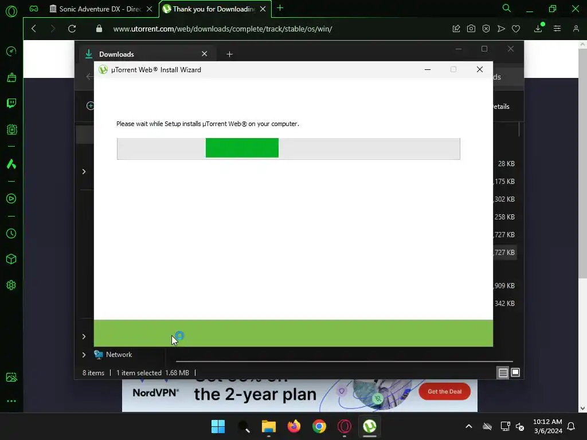The image size is (587, 440).
Task: Add a new File Explorer tab
Action: 229,54
